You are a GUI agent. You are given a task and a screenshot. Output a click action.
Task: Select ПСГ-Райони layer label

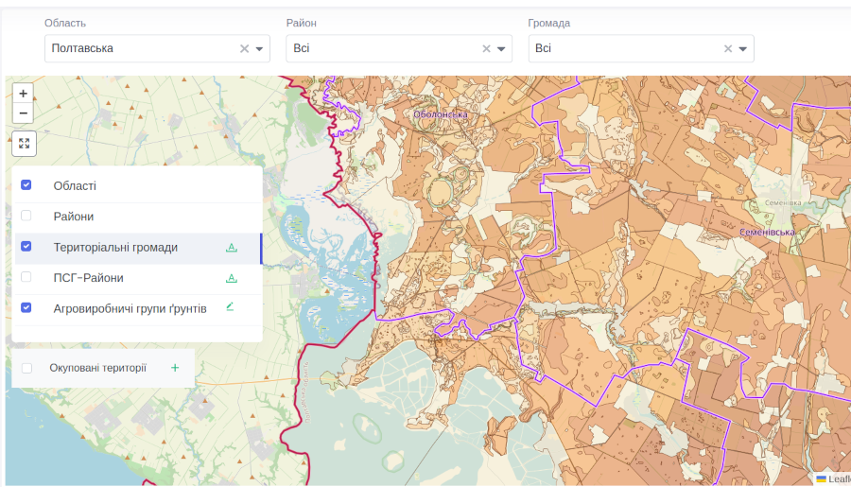point(88,278)
